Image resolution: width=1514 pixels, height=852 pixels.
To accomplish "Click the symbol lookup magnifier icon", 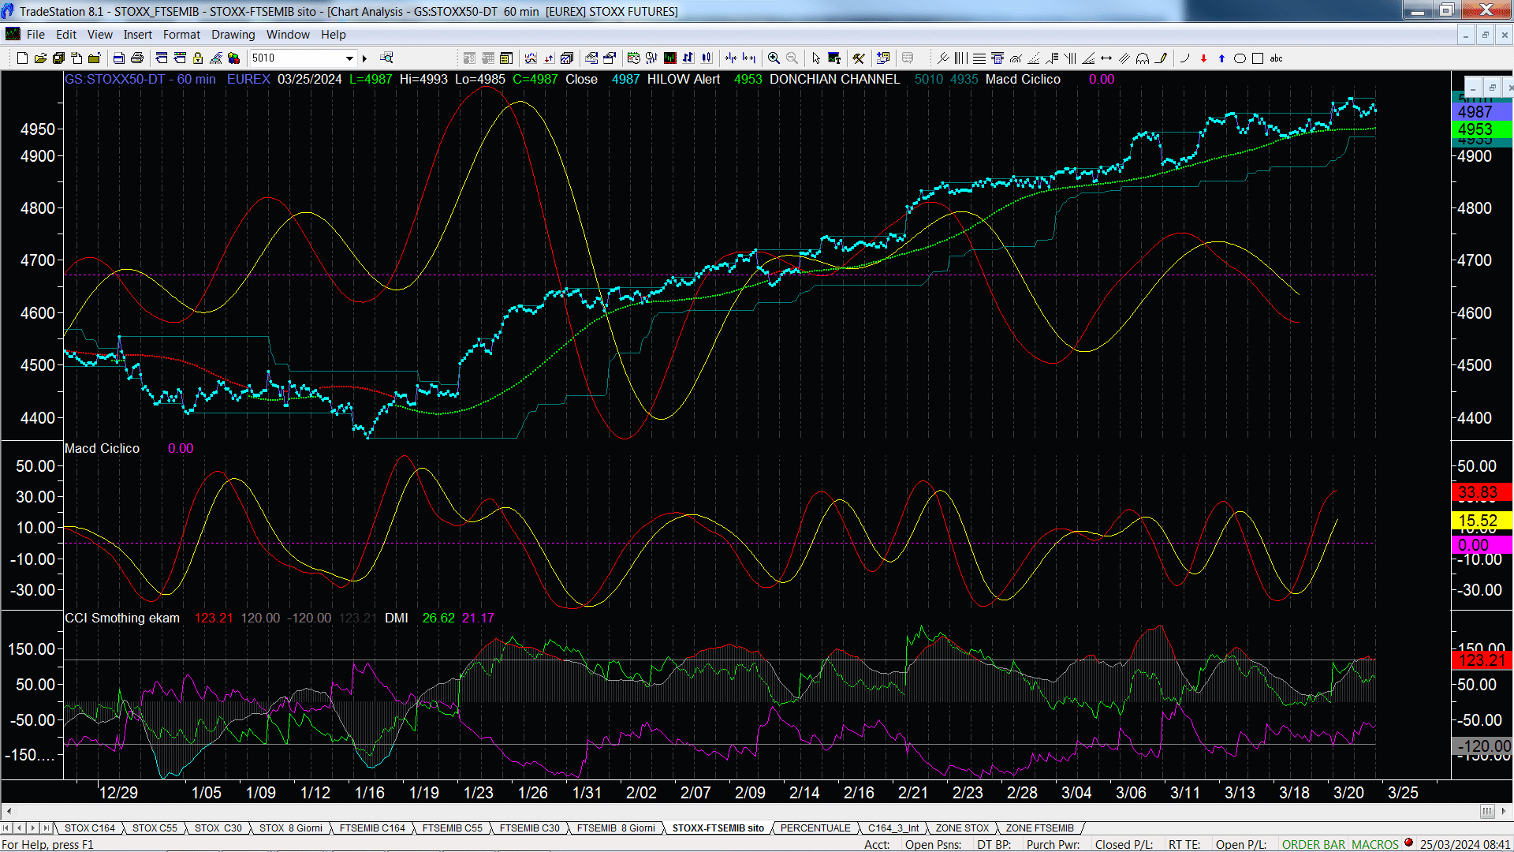I will point(386,58).
